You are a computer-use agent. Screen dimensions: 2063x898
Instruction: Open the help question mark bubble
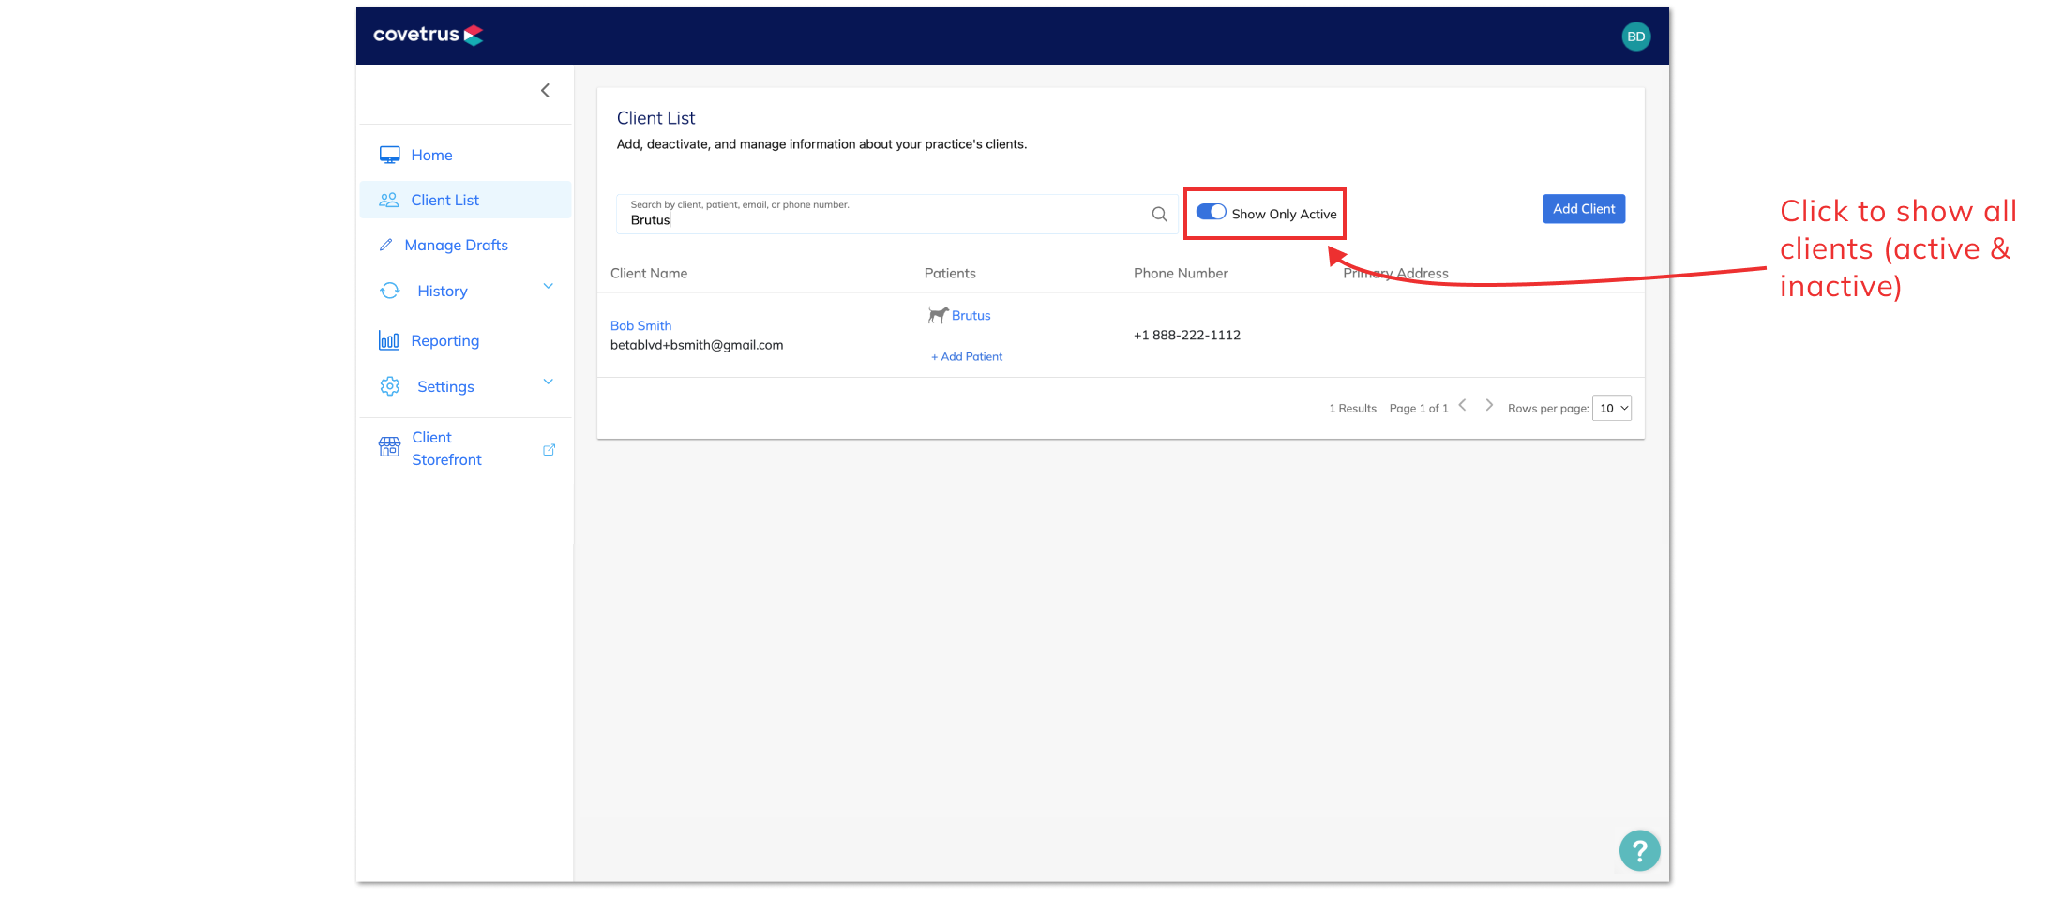pos(1639,851)
